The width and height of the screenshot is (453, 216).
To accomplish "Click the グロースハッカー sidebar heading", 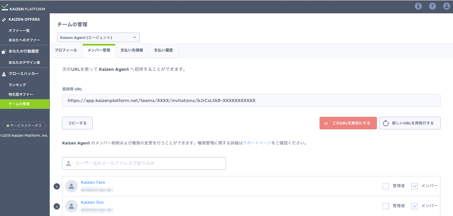I will tap(25, 74).
